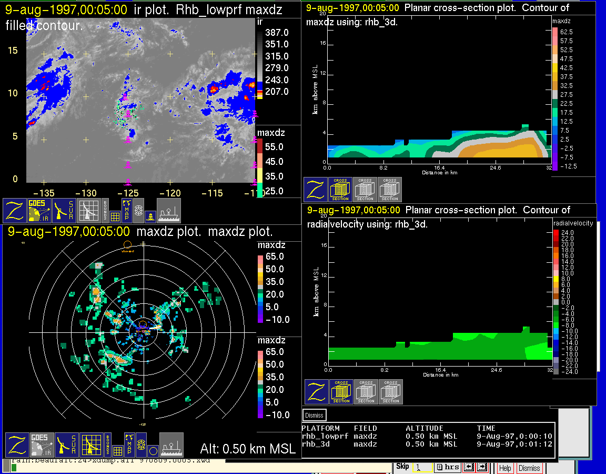606x474 pixels.
Task: Click the GOES IR satellite icon in the top plot
Action: [x=40, y=210]
